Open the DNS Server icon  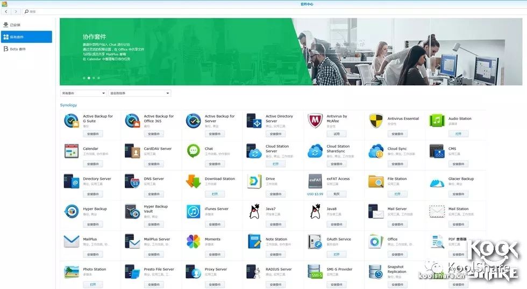(x=132, y=181)
